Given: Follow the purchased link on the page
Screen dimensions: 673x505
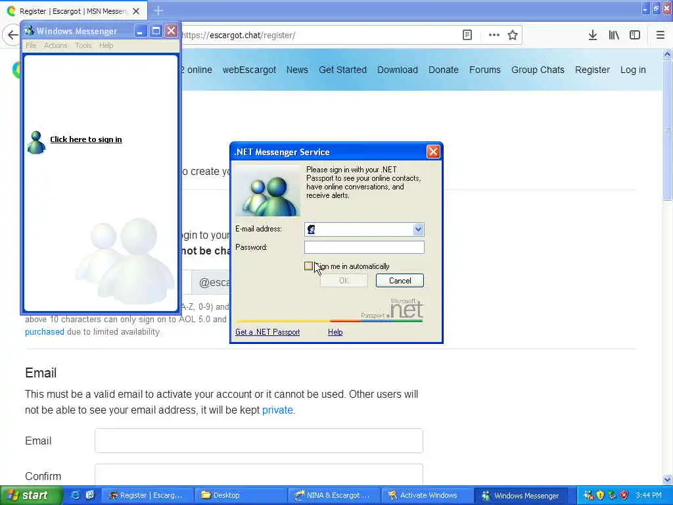Looking at the screenshot, I should [x=45, y=332].
